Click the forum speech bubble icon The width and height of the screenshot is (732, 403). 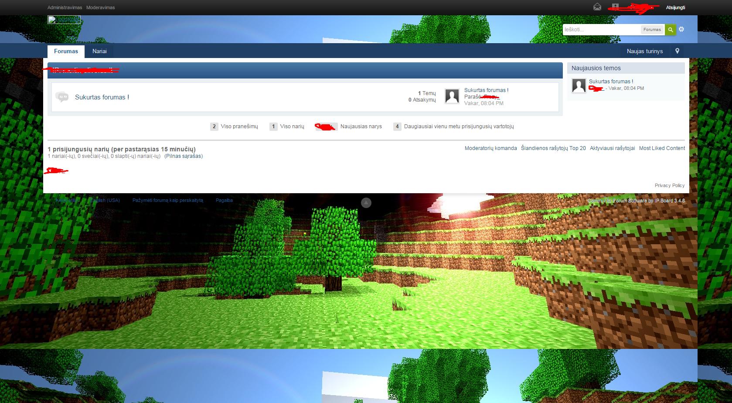pos(62,97)
